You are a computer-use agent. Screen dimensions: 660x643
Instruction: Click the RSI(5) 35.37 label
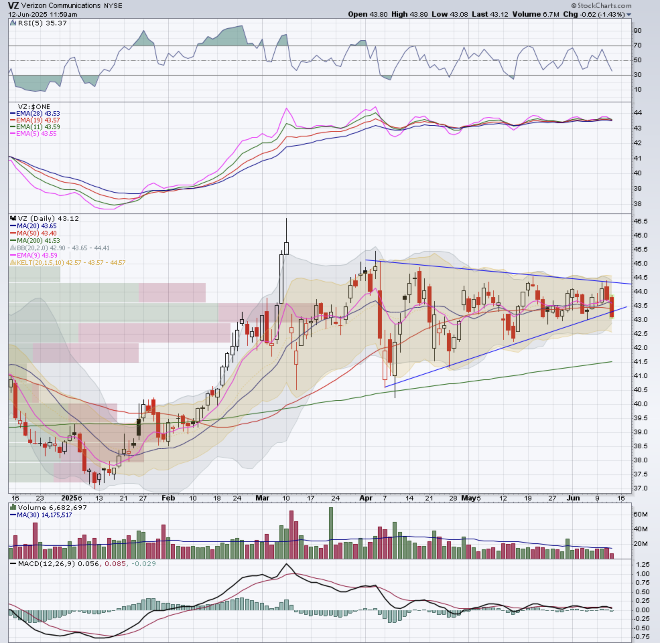point(42,23)
